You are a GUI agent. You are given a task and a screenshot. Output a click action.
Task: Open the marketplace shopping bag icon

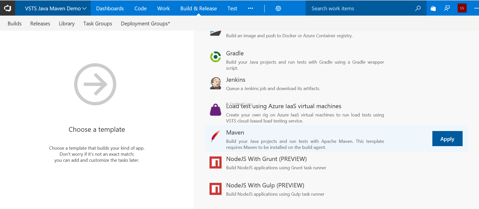[433, 9]
